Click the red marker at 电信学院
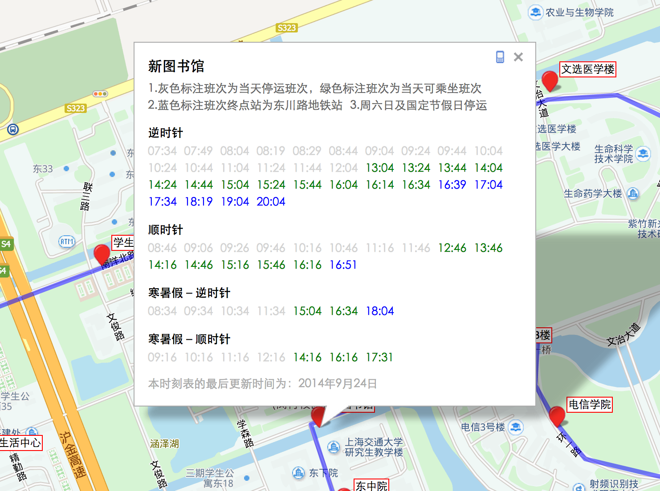Viewport: 660px width, 491px height. click(x=557, y=416)
